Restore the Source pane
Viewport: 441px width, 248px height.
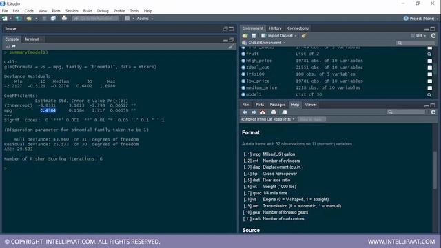pyautogui.click(x=225, y=29)
